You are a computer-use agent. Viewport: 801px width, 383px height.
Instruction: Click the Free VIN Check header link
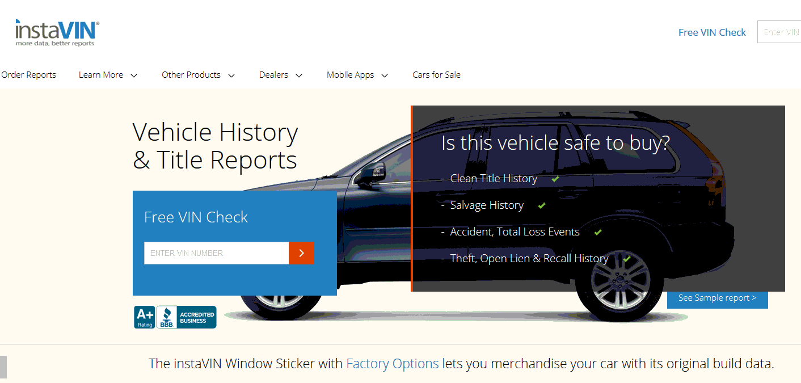(712, 32)
